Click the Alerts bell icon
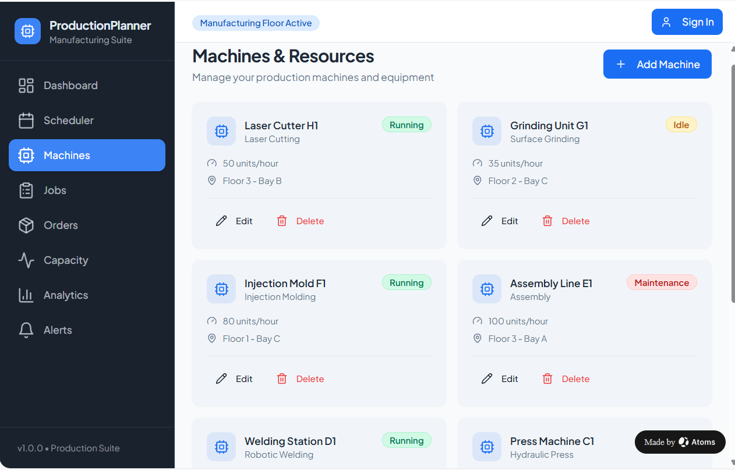 (26, 330)
